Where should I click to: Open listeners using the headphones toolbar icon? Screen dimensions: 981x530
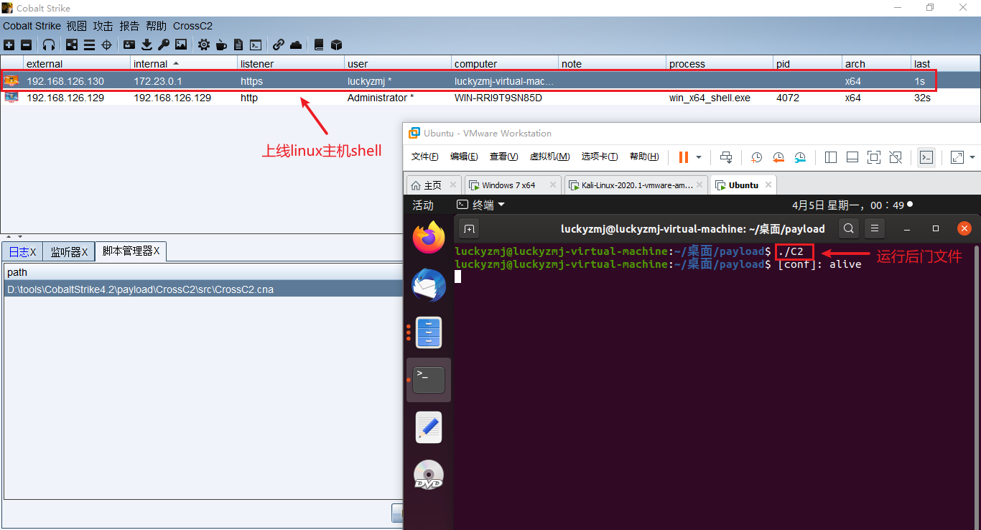[x=49, y=45]
